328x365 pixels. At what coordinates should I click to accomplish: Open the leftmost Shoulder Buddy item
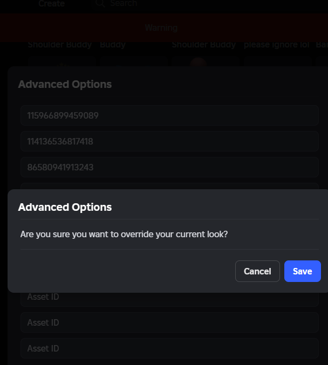60,45
